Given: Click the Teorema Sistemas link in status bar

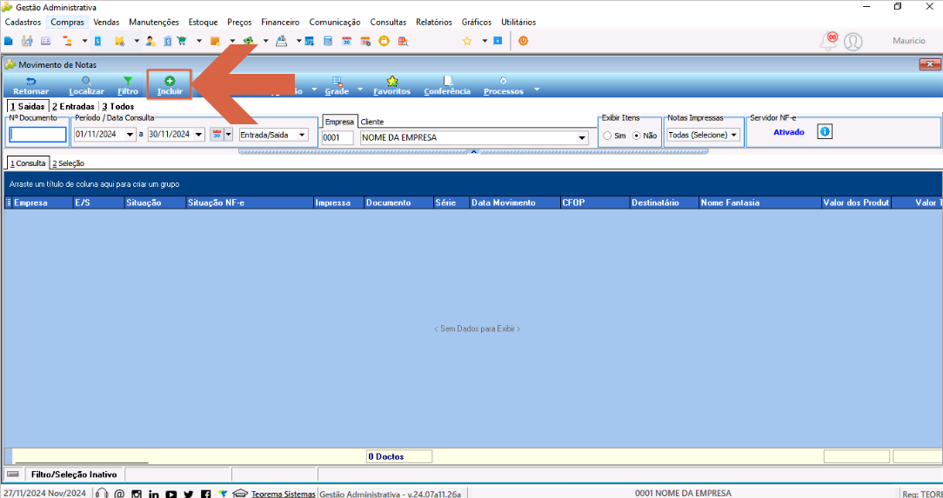Looking at the screenshot, I should click(284, 494).
